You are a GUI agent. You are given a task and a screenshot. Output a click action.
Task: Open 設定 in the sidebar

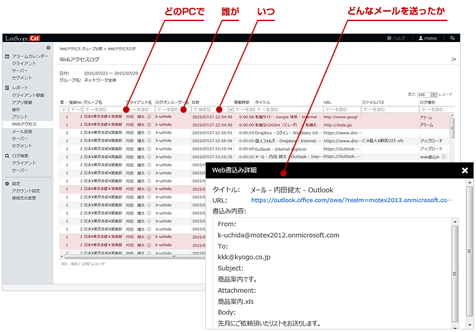(x=16, y=184)
